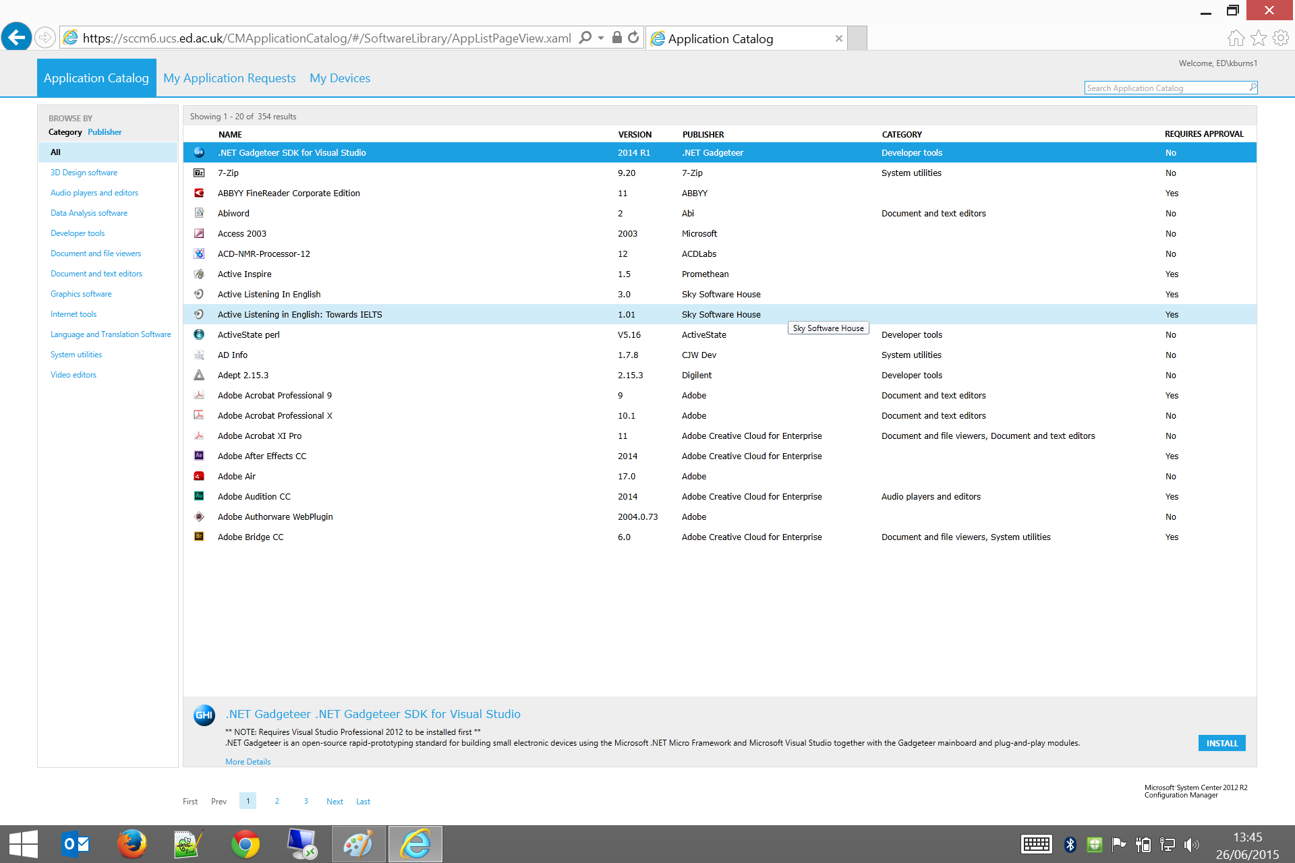This screenshot has width=1295, height=863.
Task: Open the browser Home icon
Action: (1236, 38)
